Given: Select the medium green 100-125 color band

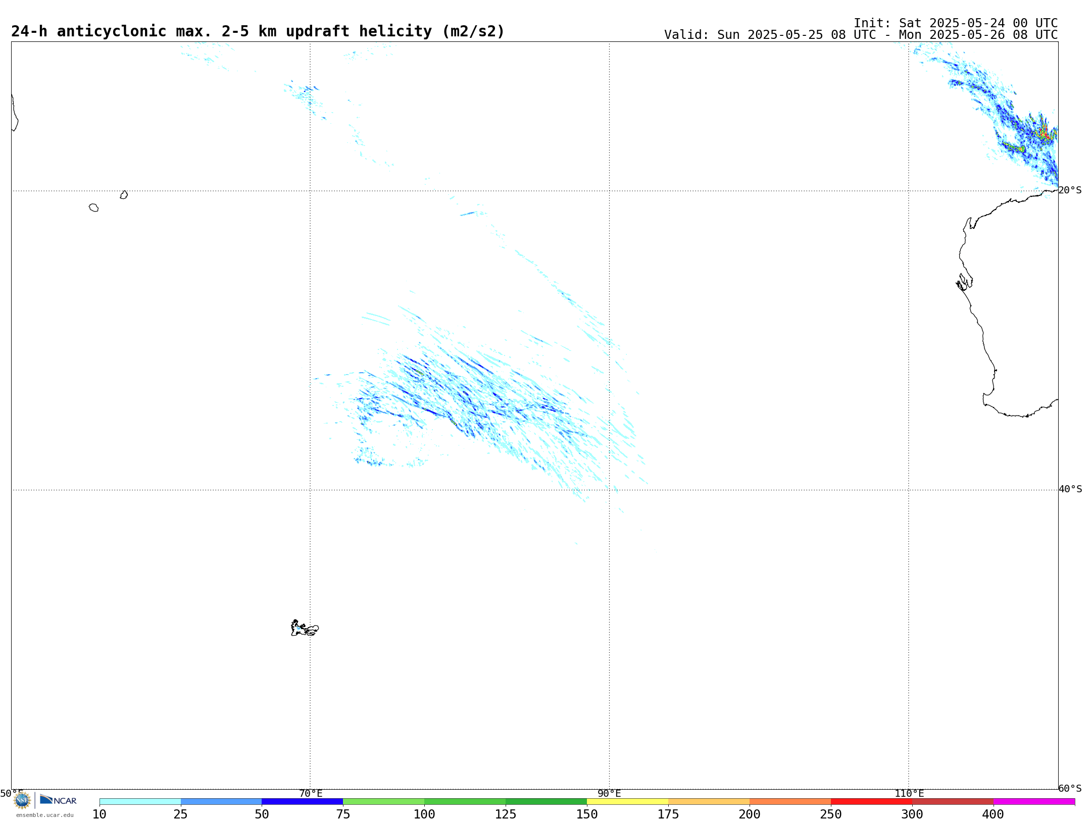Looking at the screenshot, I should (x=465, y=801).
